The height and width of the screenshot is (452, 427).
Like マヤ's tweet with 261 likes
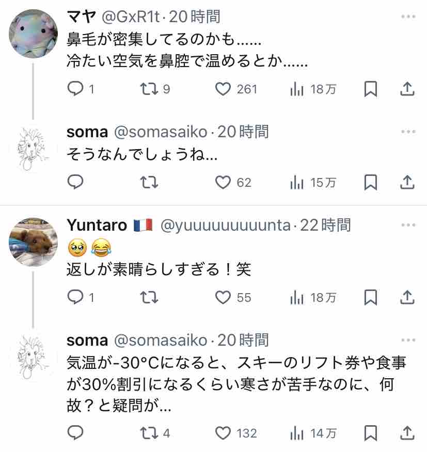point(223,89)
